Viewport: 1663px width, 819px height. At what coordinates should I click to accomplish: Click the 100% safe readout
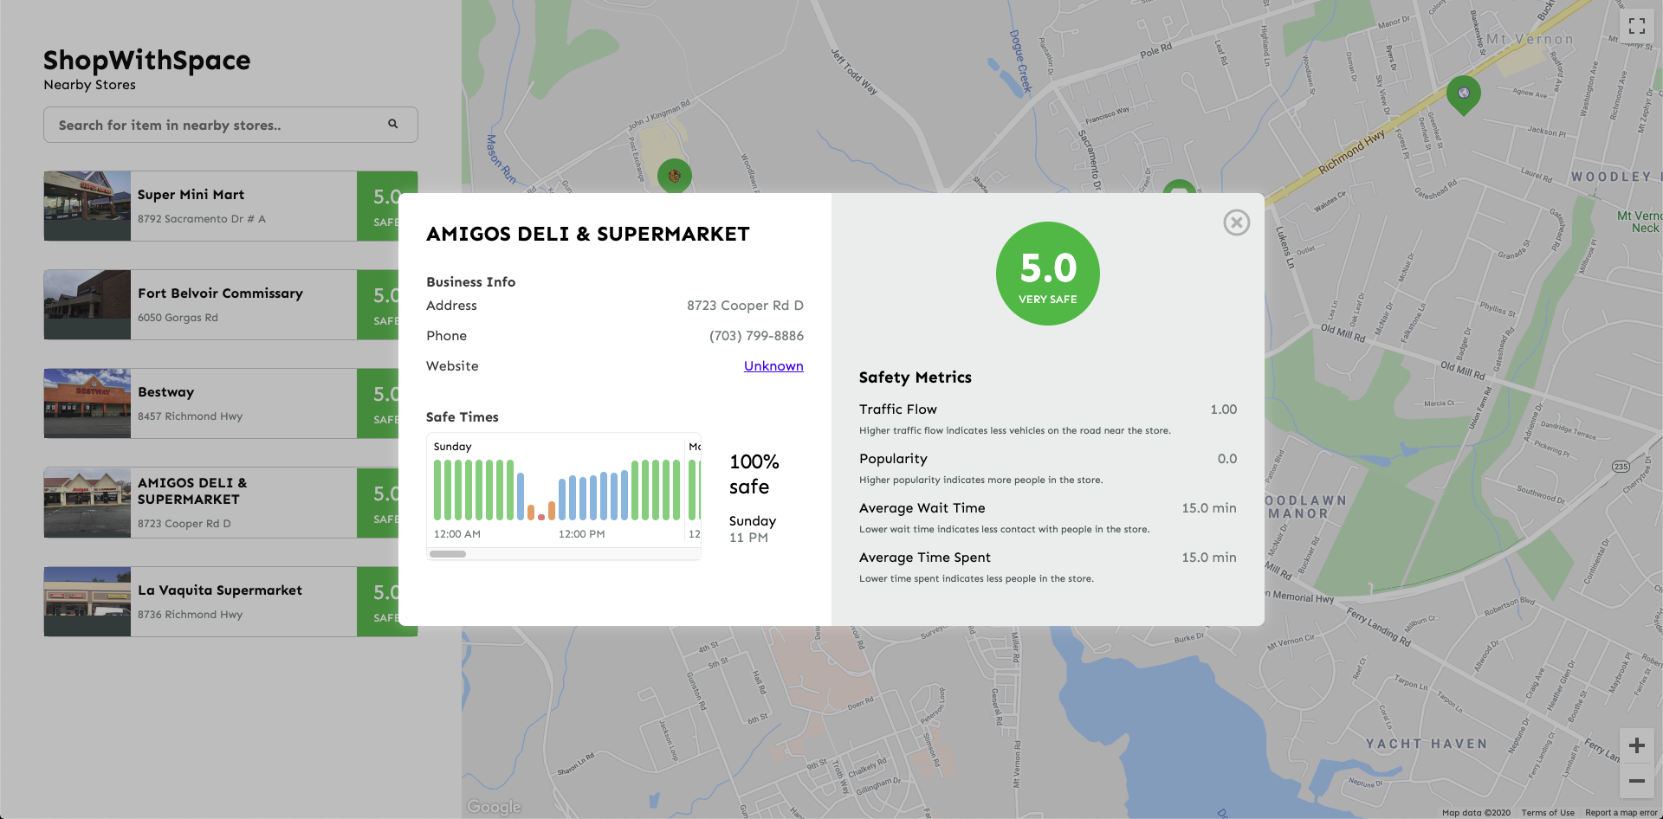(x=754, y=474)
